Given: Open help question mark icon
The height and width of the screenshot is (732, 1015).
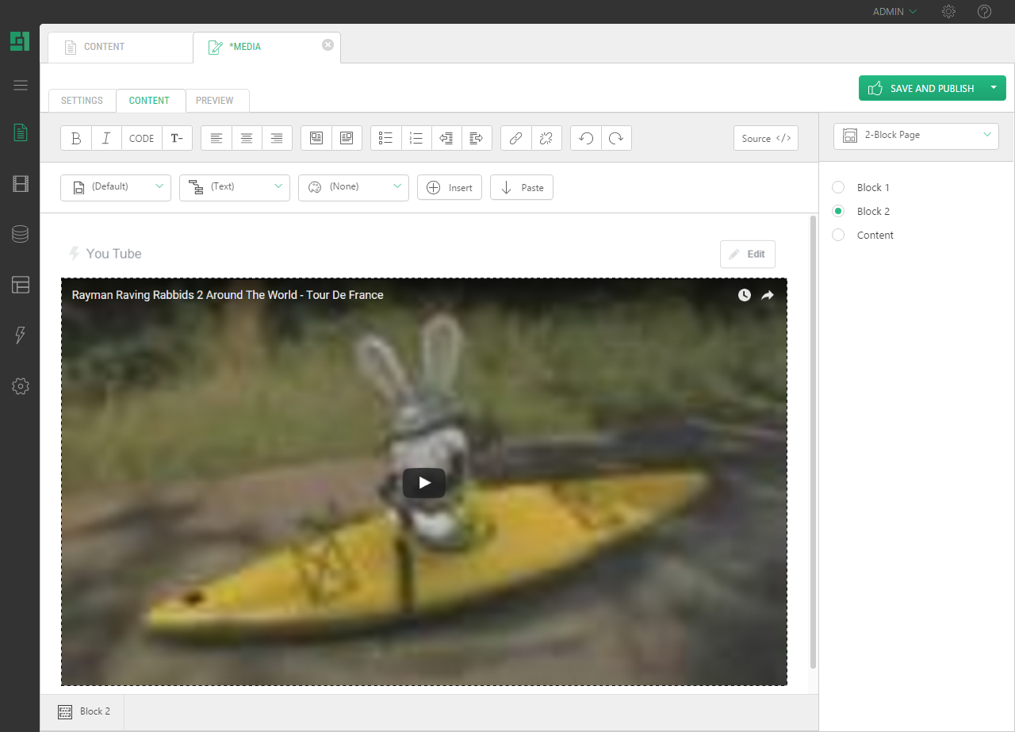Looking at the screenshot, I should click(985, 12).
